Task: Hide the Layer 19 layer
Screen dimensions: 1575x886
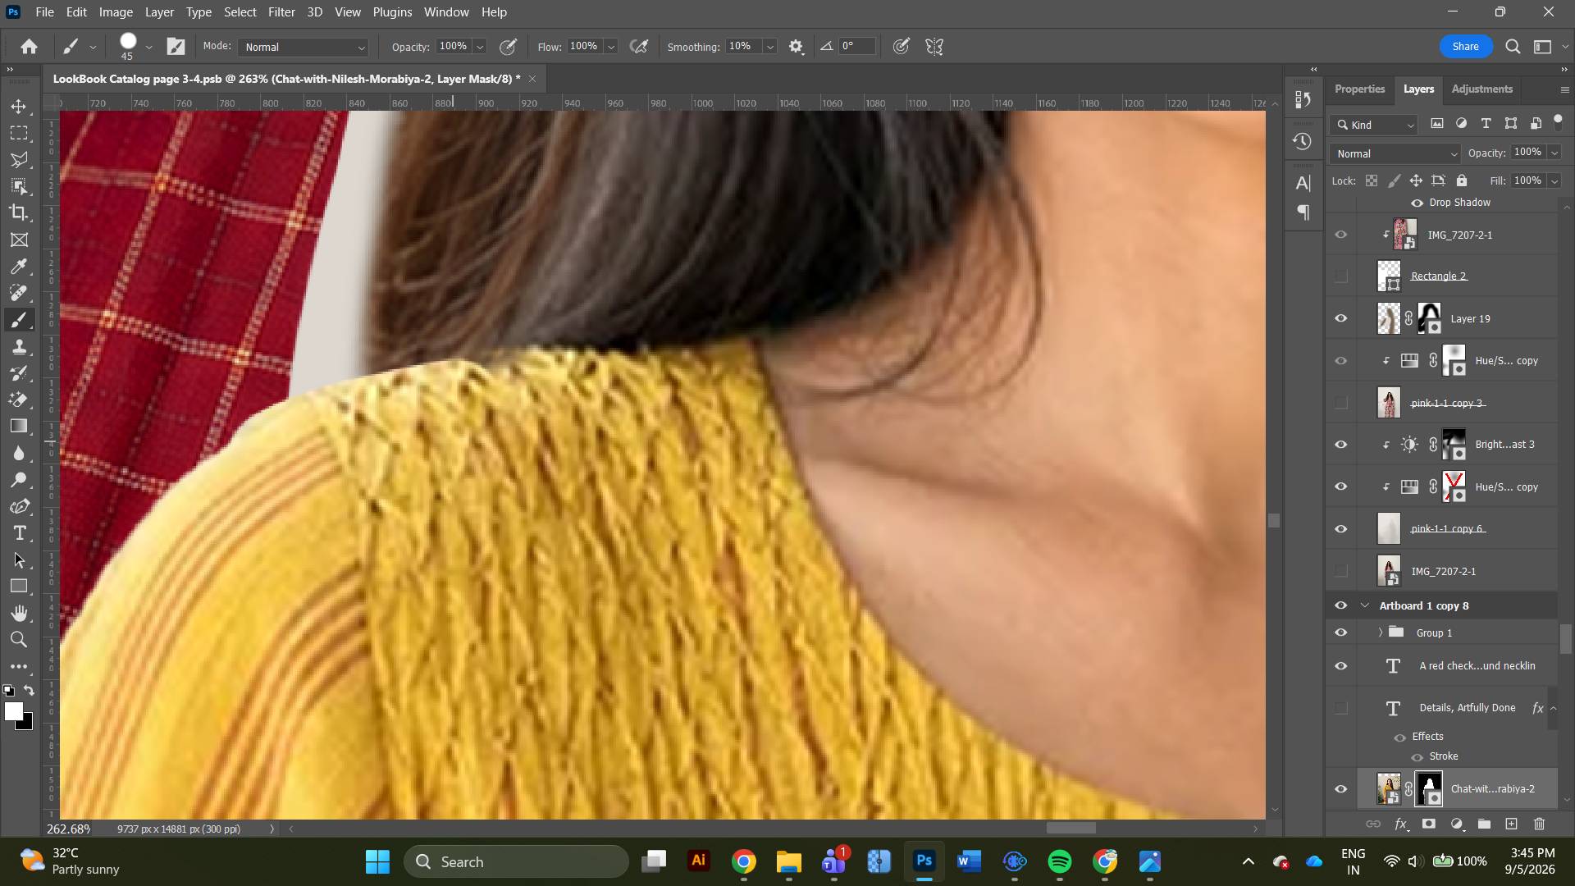Action: [x=1341, y=318]
